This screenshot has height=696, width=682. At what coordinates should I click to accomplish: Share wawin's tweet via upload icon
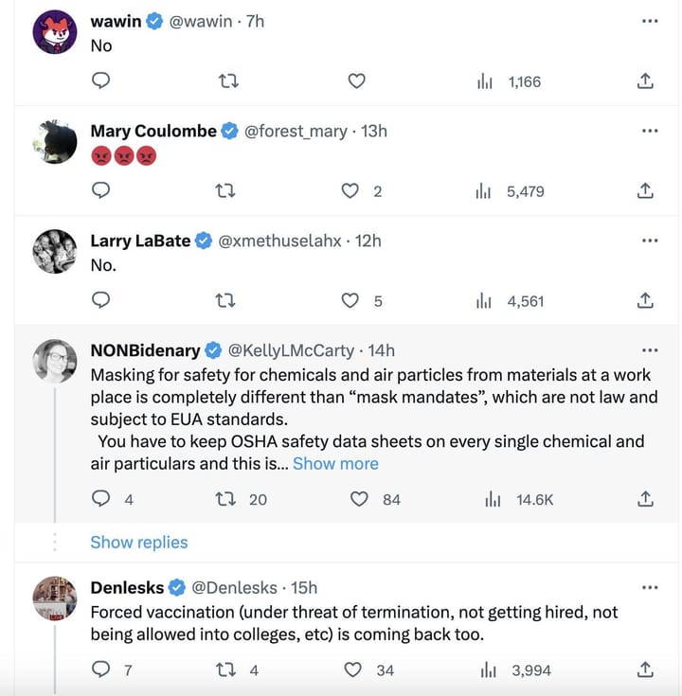645,81
